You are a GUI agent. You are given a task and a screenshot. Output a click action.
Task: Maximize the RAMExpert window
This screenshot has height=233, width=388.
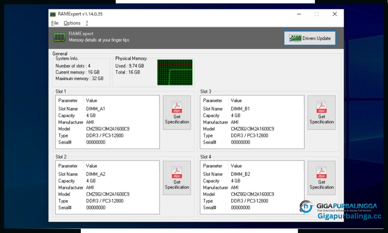pyautogui.click(x=317, y=14)
